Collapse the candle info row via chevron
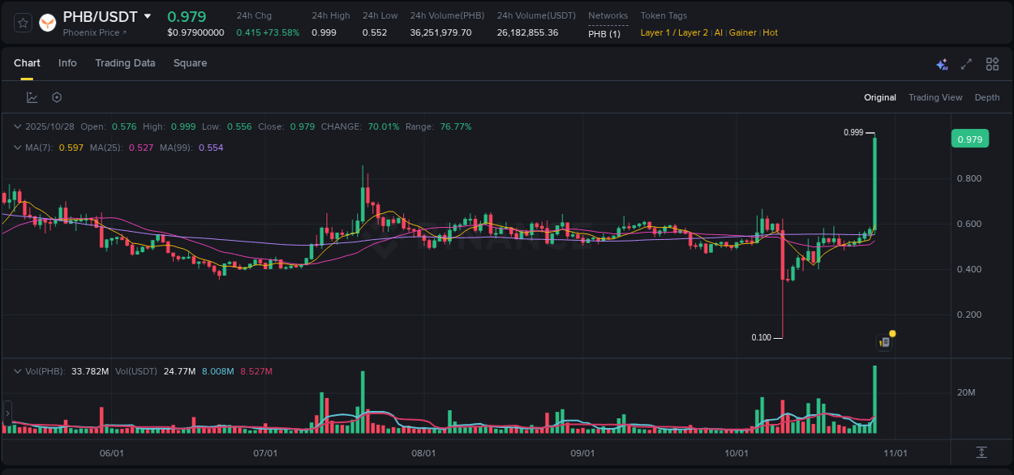The image size is (1014, 475). [18, 126]
